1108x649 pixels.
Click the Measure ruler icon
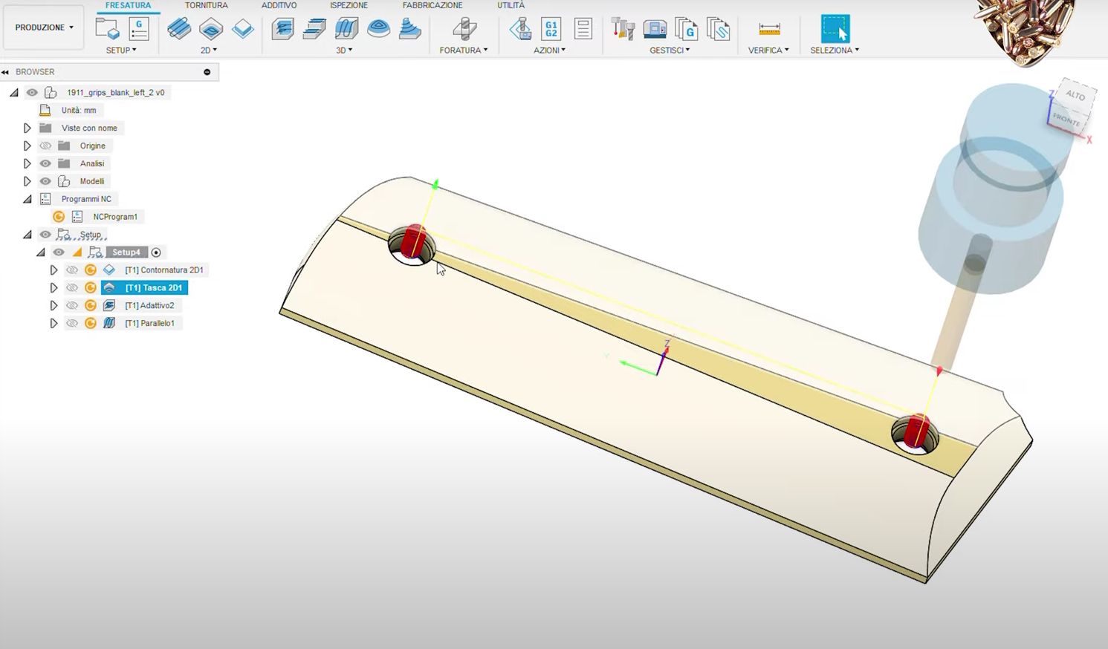(769, 29)
